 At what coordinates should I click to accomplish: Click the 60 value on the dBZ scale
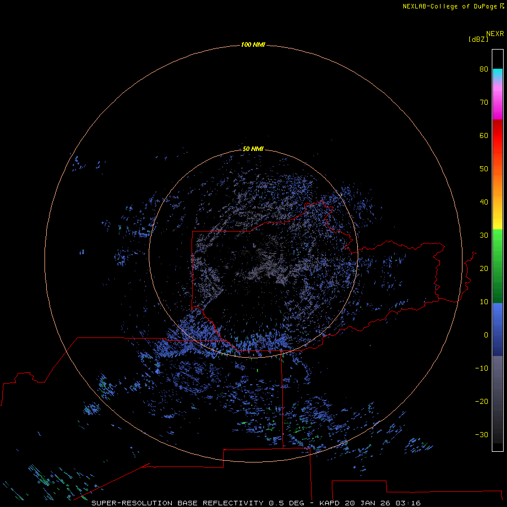(484, 135)
